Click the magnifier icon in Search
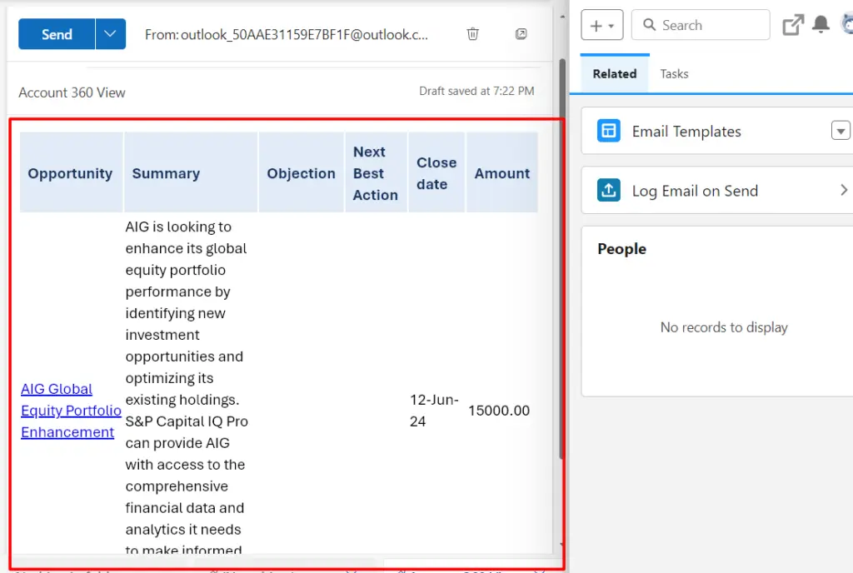This screenshot has height=573, width=853. [649, 26]
